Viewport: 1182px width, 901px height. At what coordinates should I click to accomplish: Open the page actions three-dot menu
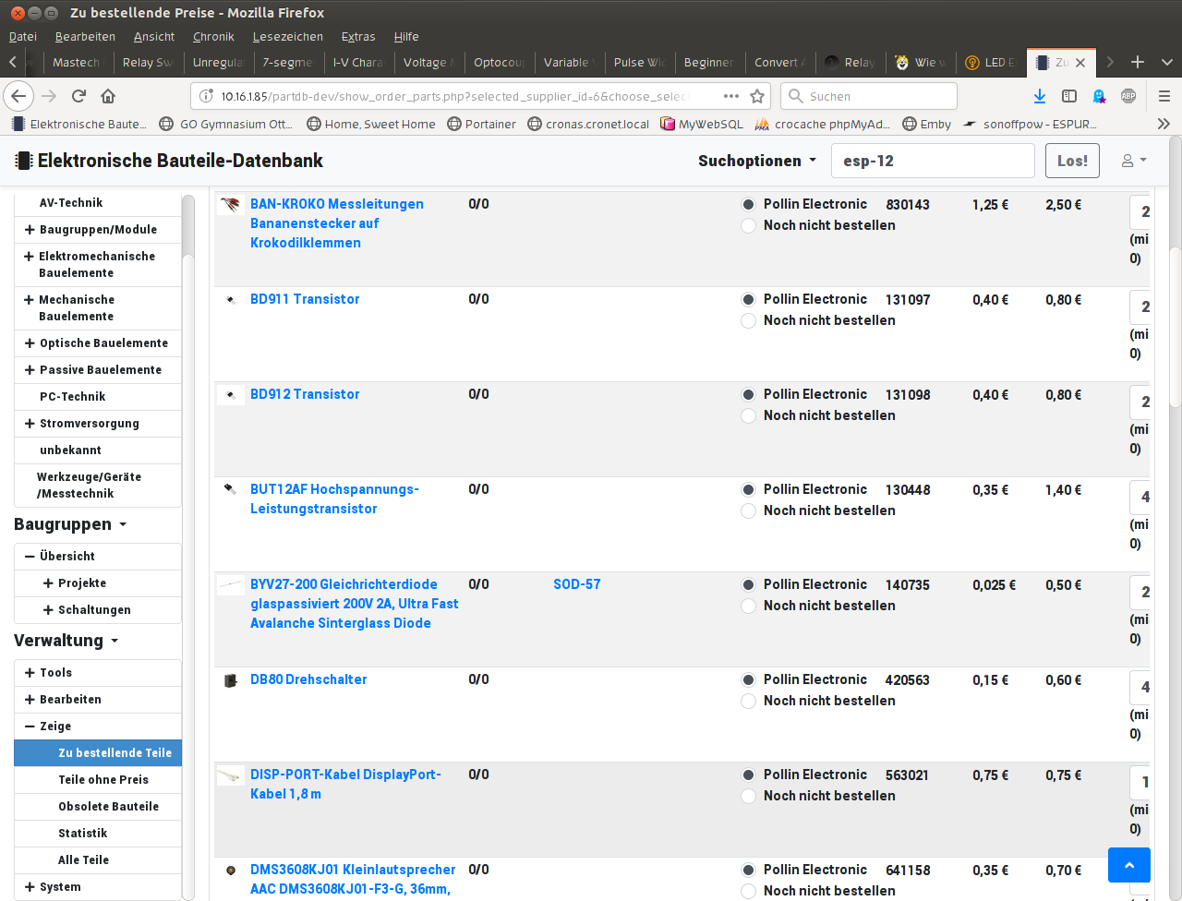[731, 96]
